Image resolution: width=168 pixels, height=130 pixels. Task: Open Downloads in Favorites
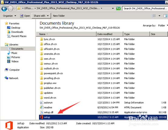pos(17,32)
